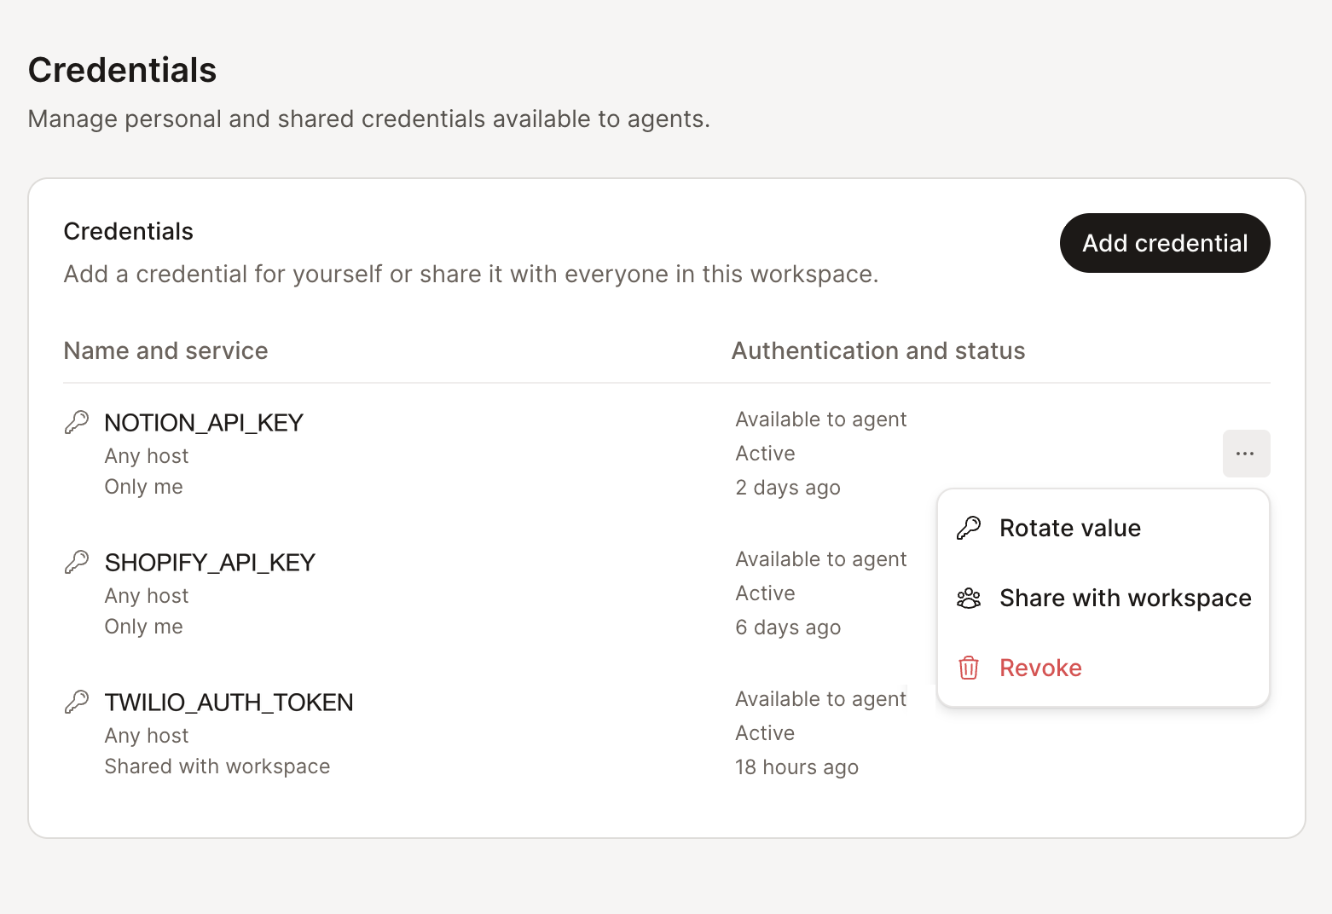
Task: Open the three-dot menu for NOTION_API_KEY
Action: 1246,454
